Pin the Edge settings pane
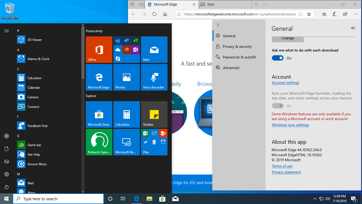 click(x=352, y=28)
